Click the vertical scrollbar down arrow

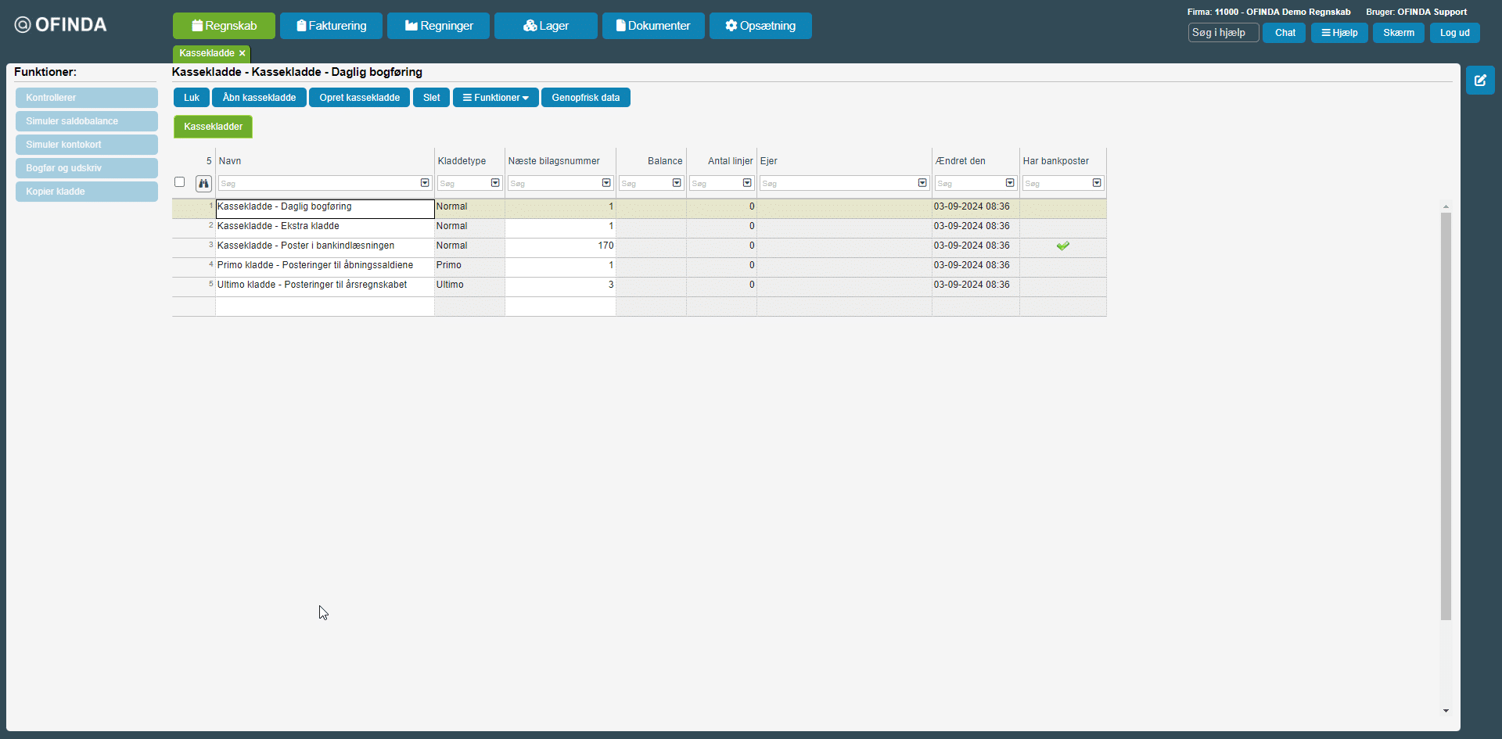(x=1446, y=711)
